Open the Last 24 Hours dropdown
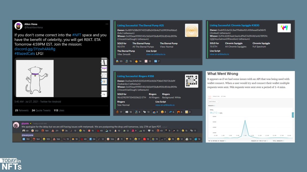Viewport: 307px width, 172px height. [213, 102]
